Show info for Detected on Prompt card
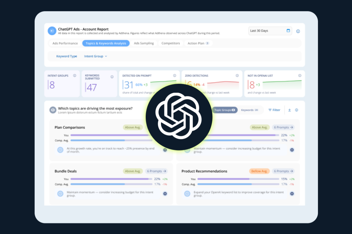Image resolution: width=352 pixels, height=234 pixels. 175,76
